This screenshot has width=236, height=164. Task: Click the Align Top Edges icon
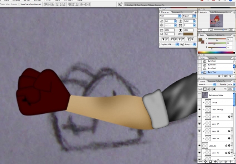coord(46,4)
